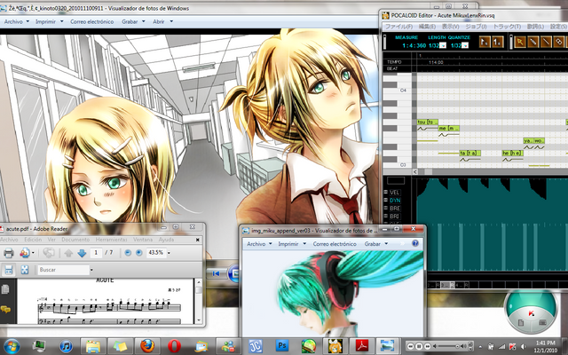Open Grabar menu in Miku photo viewer
The height and width of the screenshot is (355, 568).
(x=376, y=244)
